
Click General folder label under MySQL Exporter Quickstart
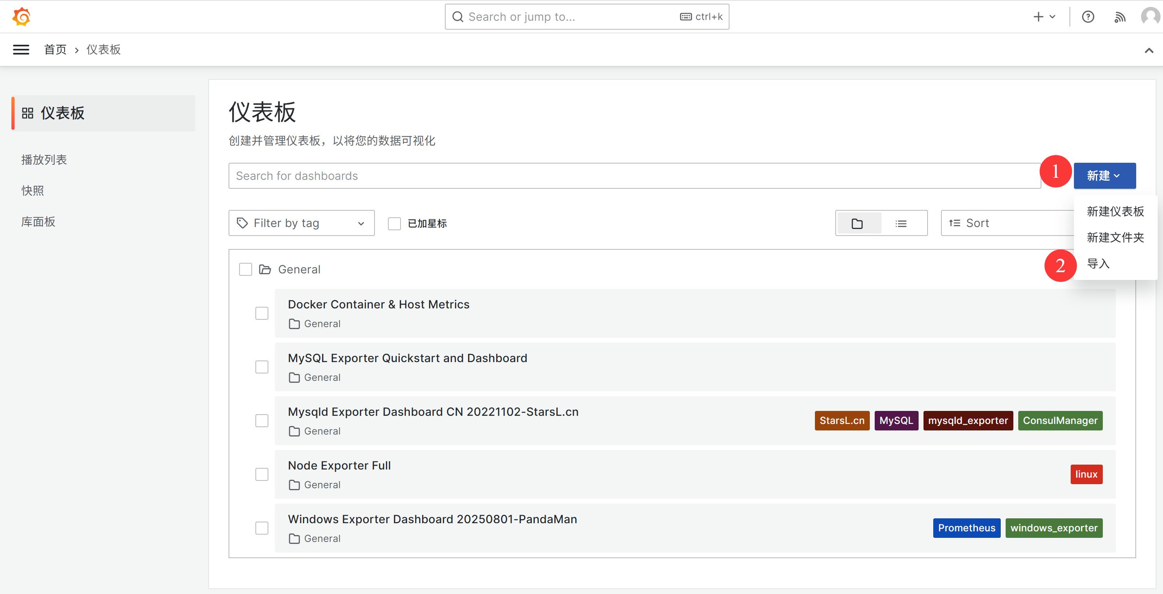[x=322, y=377]
